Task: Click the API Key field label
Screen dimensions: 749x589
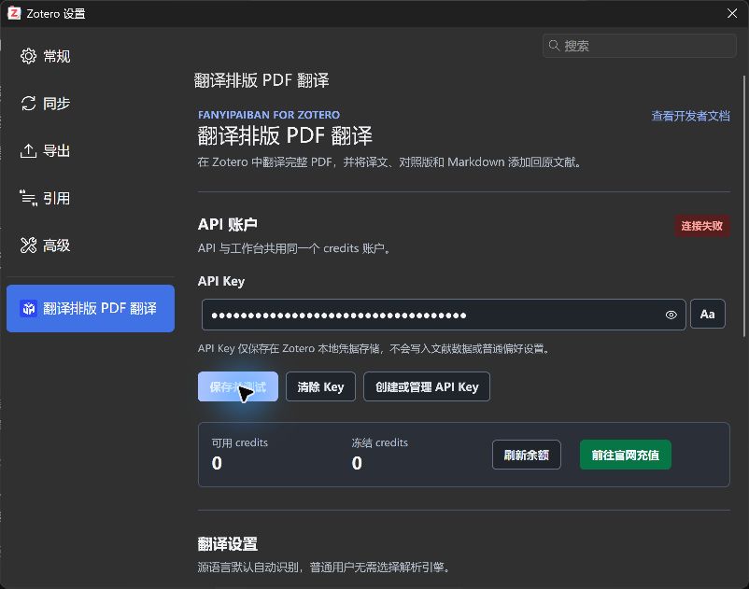Action: 221,281
